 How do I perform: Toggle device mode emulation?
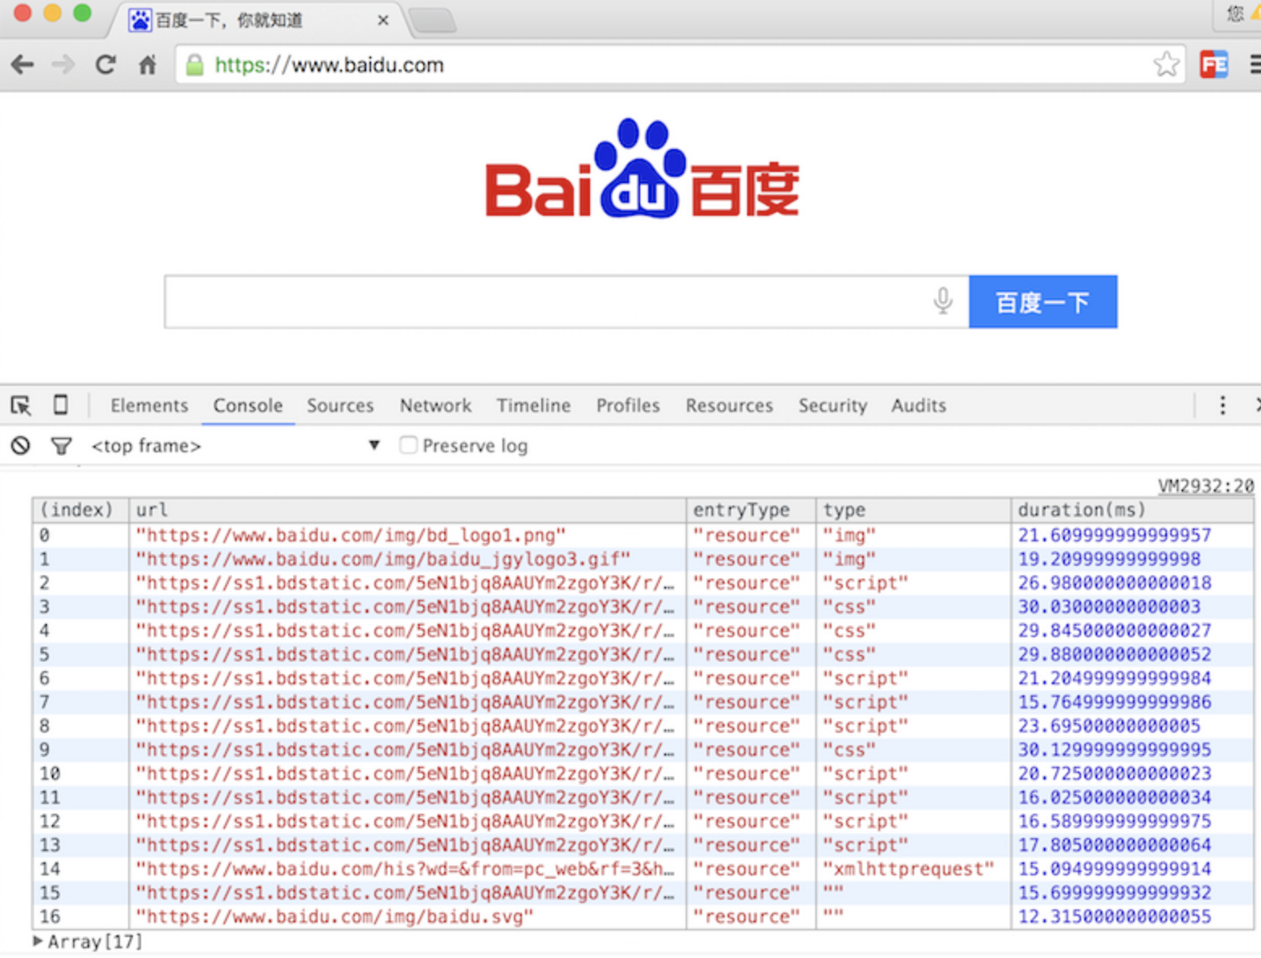pos(61,404)
